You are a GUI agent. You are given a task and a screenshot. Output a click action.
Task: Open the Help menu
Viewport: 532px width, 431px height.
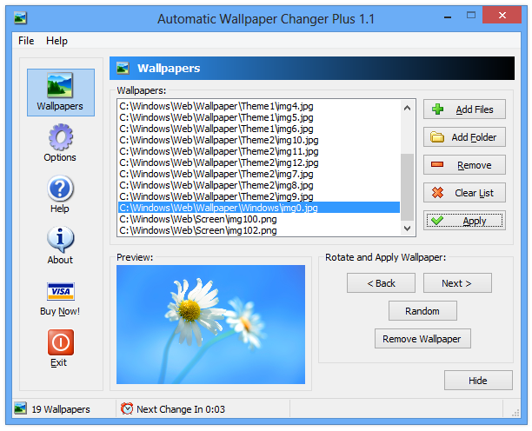[57, 41]
